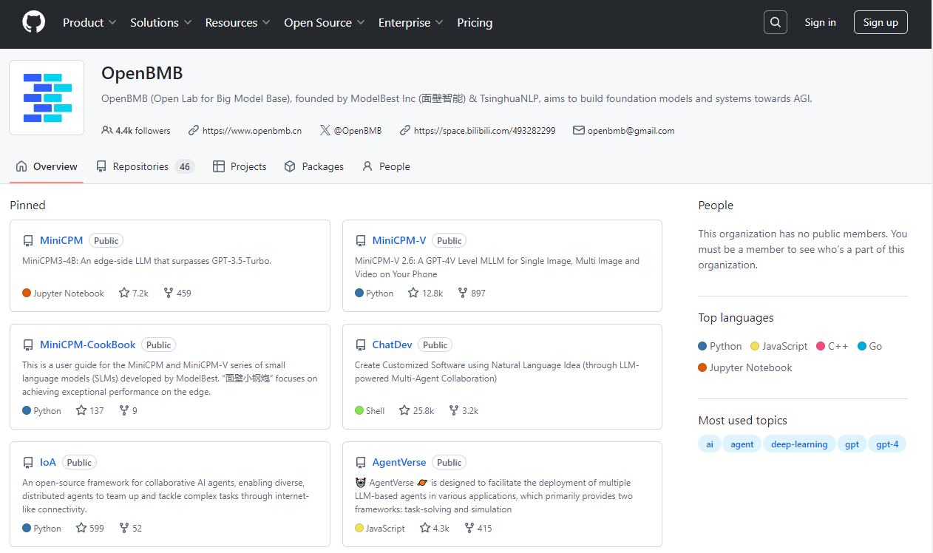Select the 'ai' topic tag
The width and height of the screenshot is (933, 553).
[710, 444]
